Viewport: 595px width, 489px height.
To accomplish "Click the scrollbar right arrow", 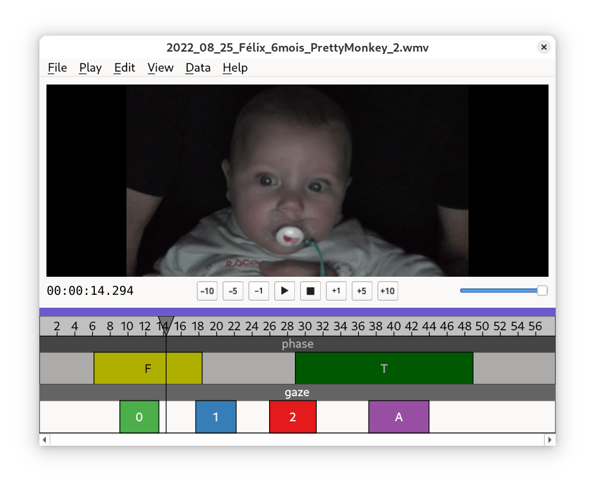I will pos(550,440).
